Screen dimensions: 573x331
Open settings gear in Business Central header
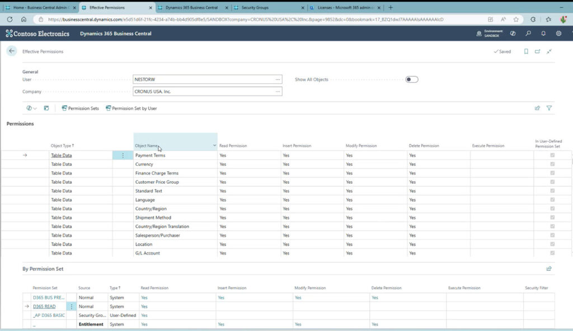(x=559, y=33)
